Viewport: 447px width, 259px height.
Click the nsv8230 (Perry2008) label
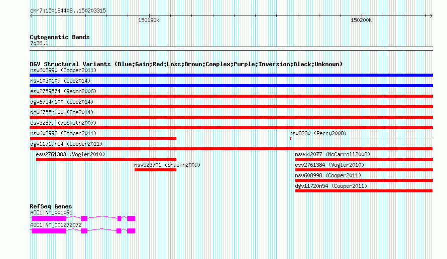pos(318,133)
